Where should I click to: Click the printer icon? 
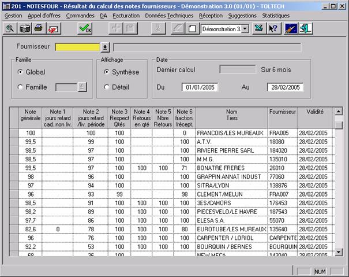click(39, 28)
